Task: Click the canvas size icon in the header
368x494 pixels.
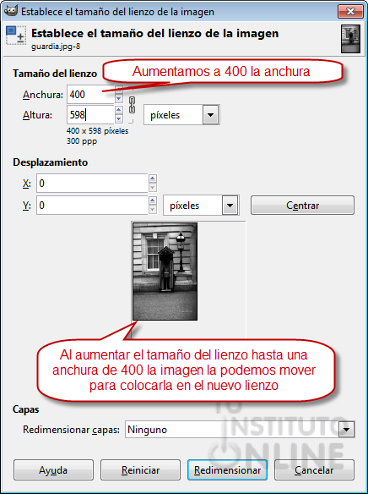Action: tap(16, 36)
